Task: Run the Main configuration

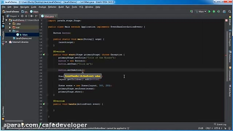Action: click(209, 12)
